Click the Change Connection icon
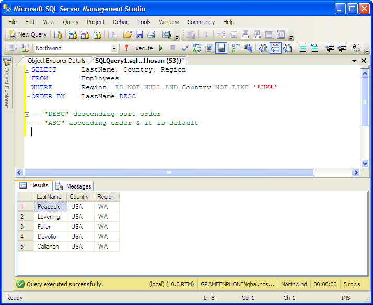The image size is (373, 305). click(x=25, y=48)
